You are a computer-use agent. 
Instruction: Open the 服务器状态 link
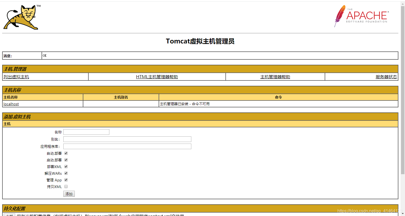point(386,77)
